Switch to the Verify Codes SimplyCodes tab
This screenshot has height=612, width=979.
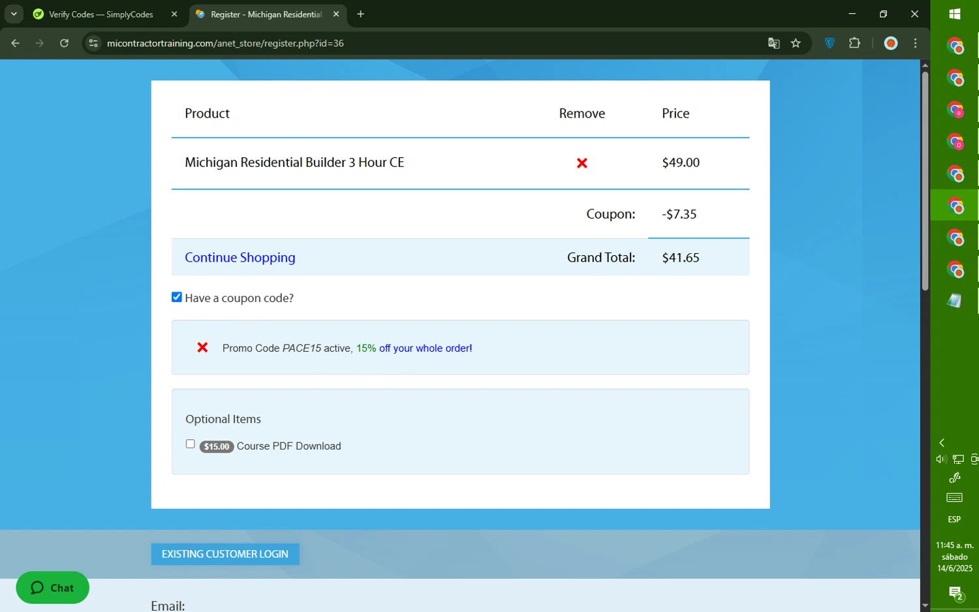tap(101, 14)
